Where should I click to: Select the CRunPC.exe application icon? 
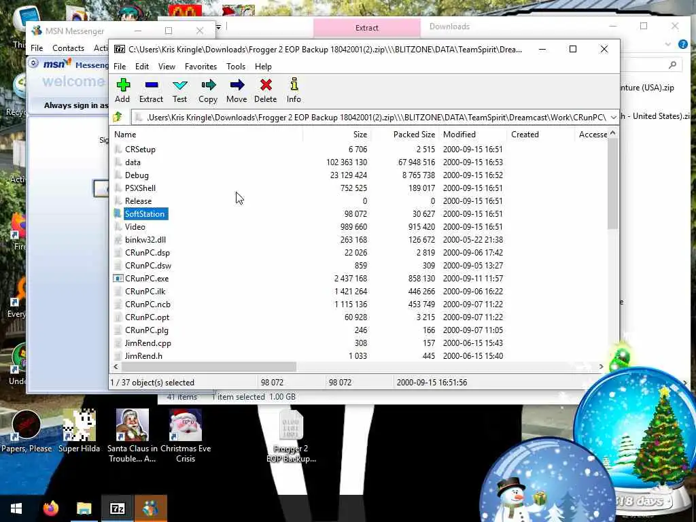point(118,279)
